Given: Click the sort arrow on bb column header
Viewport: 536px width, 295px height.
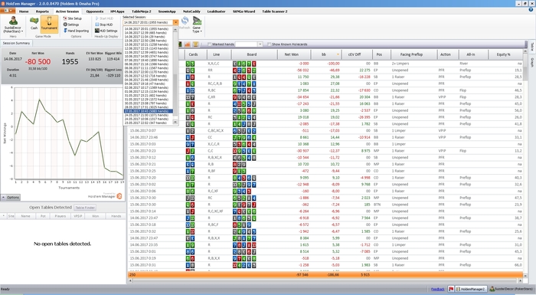Looking at the screenshot, I should pyautogui.click(x=338, y=54).
